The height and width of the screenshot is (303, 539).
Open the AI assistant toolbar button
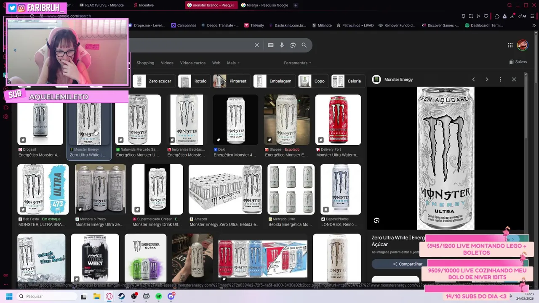[x=522, y=16]
